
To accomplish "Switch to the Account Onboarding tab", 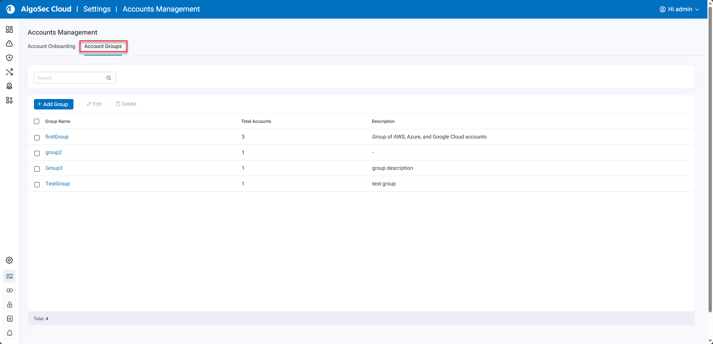I will pyautogui.click(x=51, y=46).
